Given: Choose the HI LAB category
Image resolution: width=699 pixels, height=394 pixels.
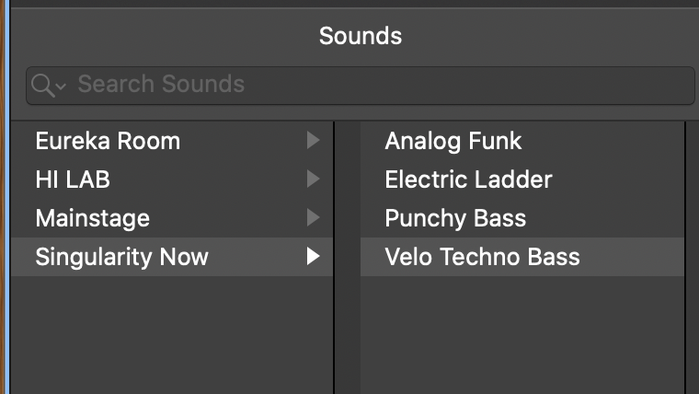Looking at the screenshot, I should (x=73, y=180).
